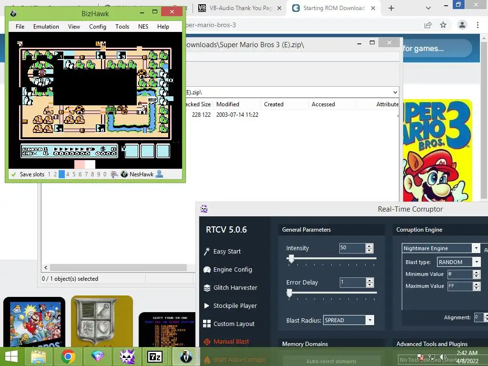
Task: Click the blue user icon in BizHawk status bar
Action: pyautogui.click(x=159, y=174)
